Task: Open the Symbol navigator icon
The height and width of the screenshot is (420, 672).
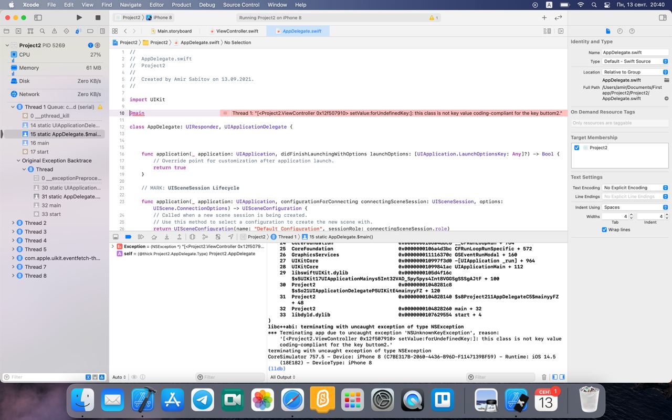Action: click(30, 31)
